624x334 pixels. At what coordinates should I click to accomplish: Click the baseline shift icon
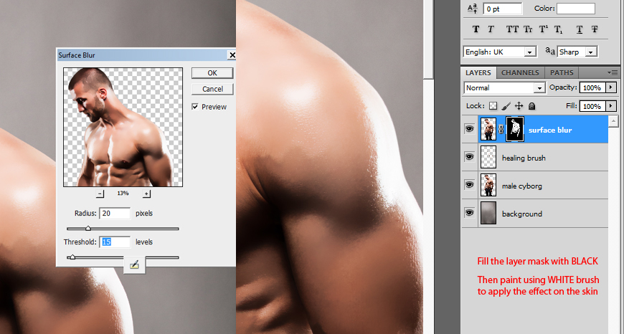tap(473, 9)
